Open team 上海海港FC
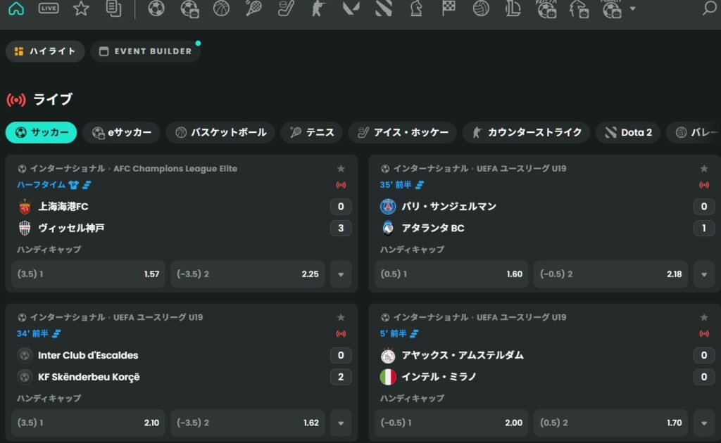The height and width of the screenshot is (443, 721). 63,207
